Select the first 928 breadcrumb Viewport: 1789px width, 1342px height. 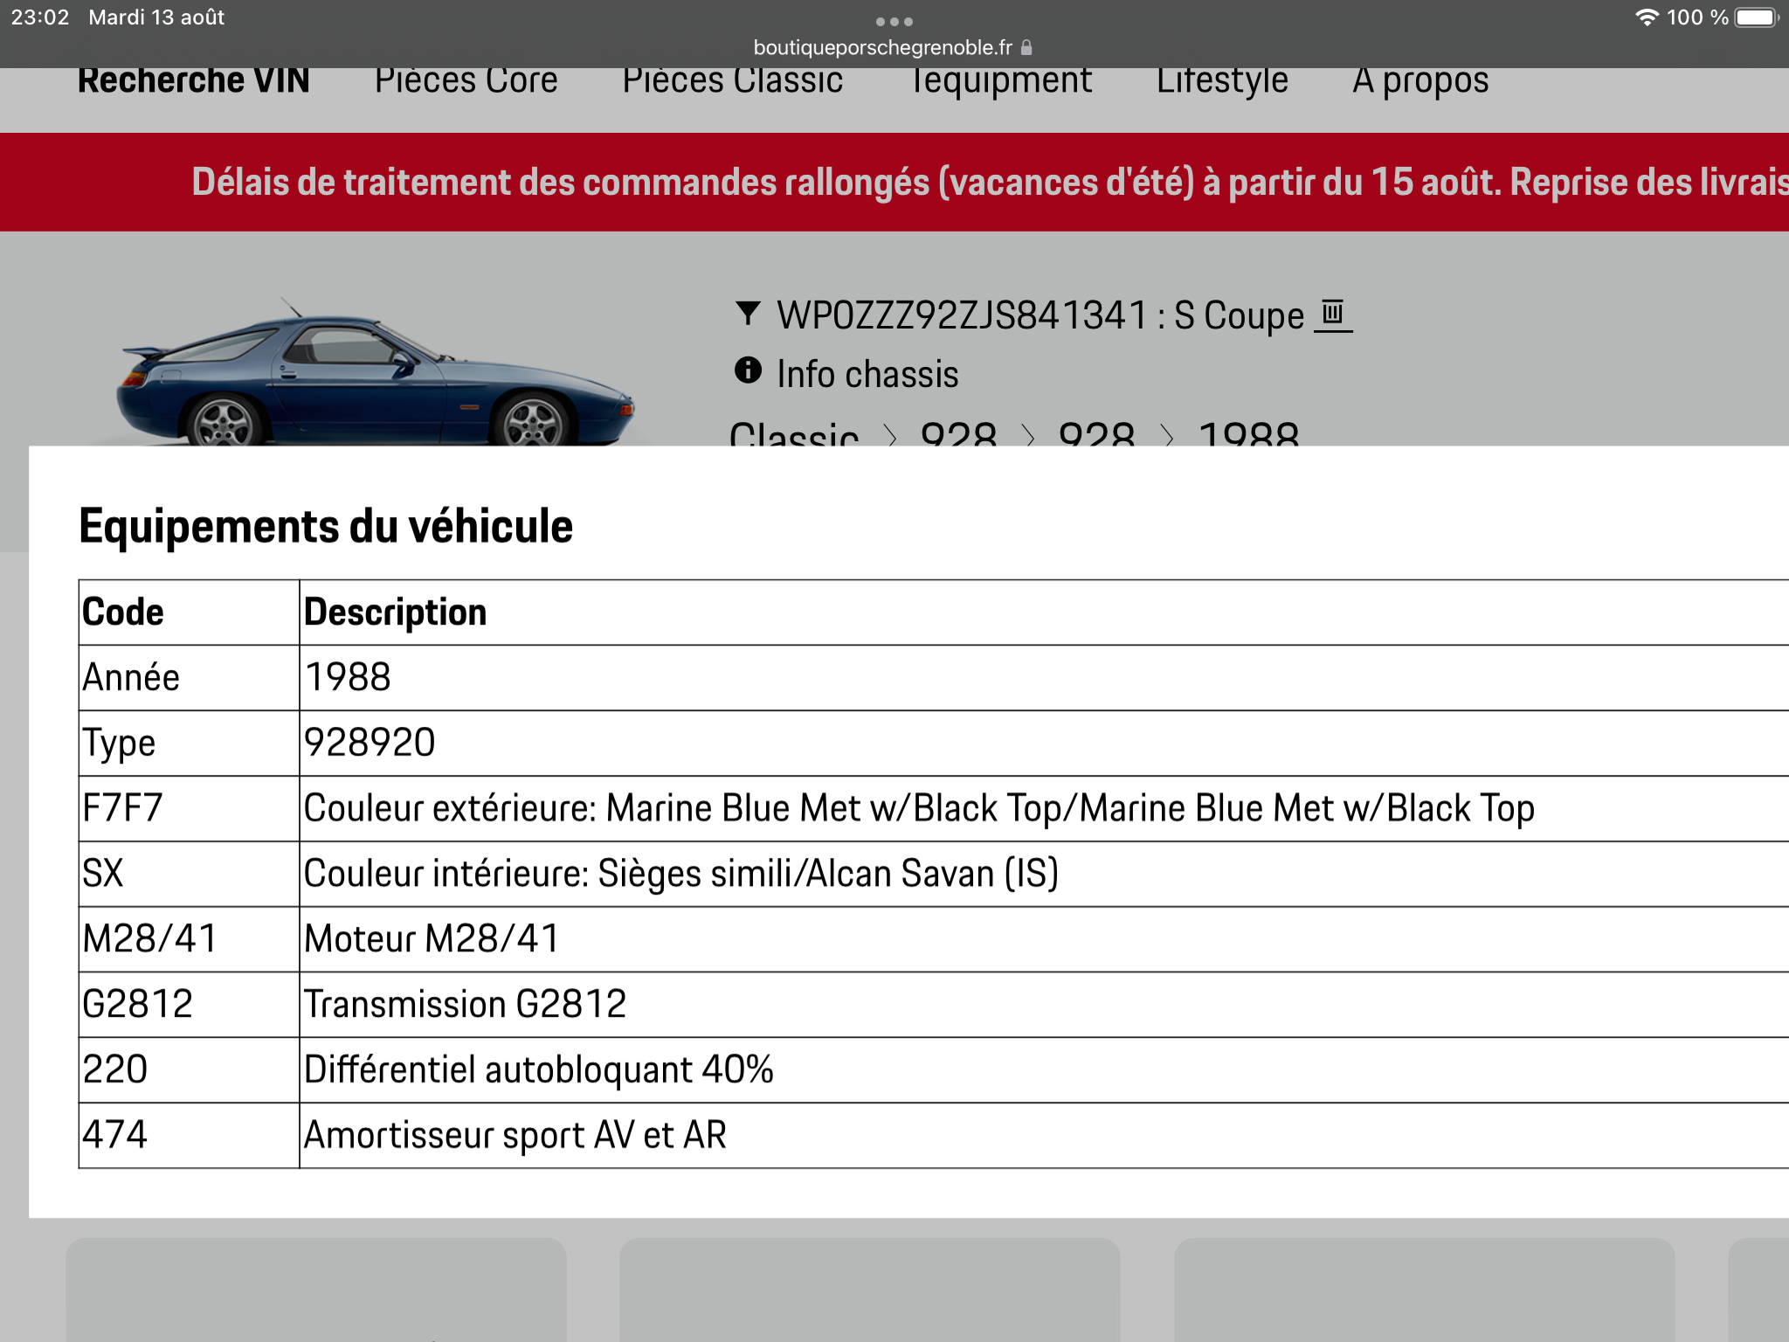tap(958, 433)
